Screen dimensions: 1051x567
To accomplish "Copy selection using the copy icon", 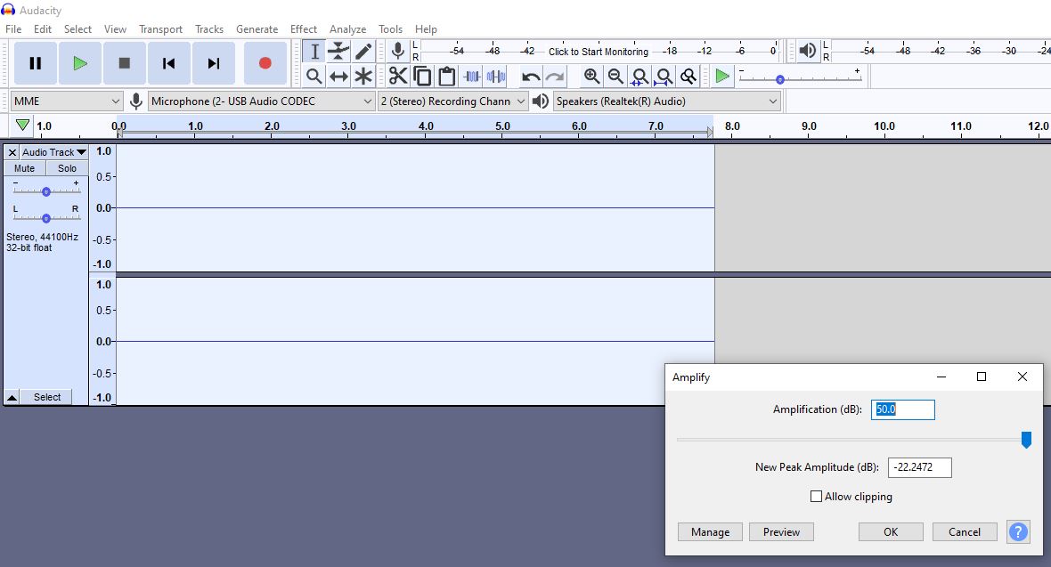I will [x=422, y=77].
